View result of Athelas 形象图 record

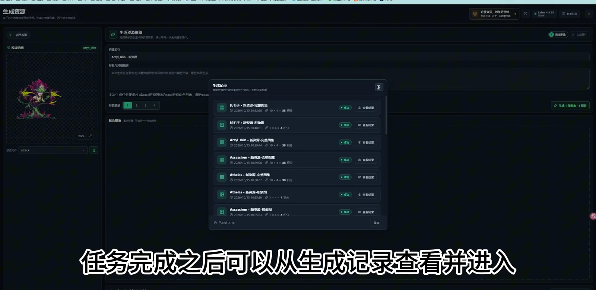[x=366, y=195]
